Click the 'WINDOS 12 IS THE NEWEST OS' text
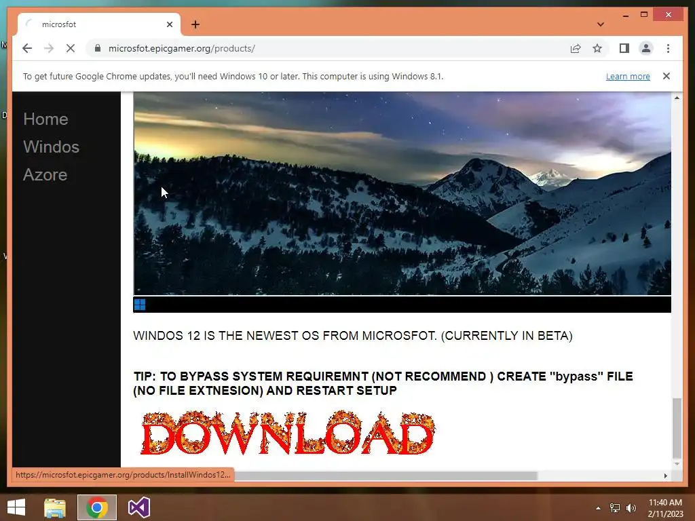 tap(353, 335)
